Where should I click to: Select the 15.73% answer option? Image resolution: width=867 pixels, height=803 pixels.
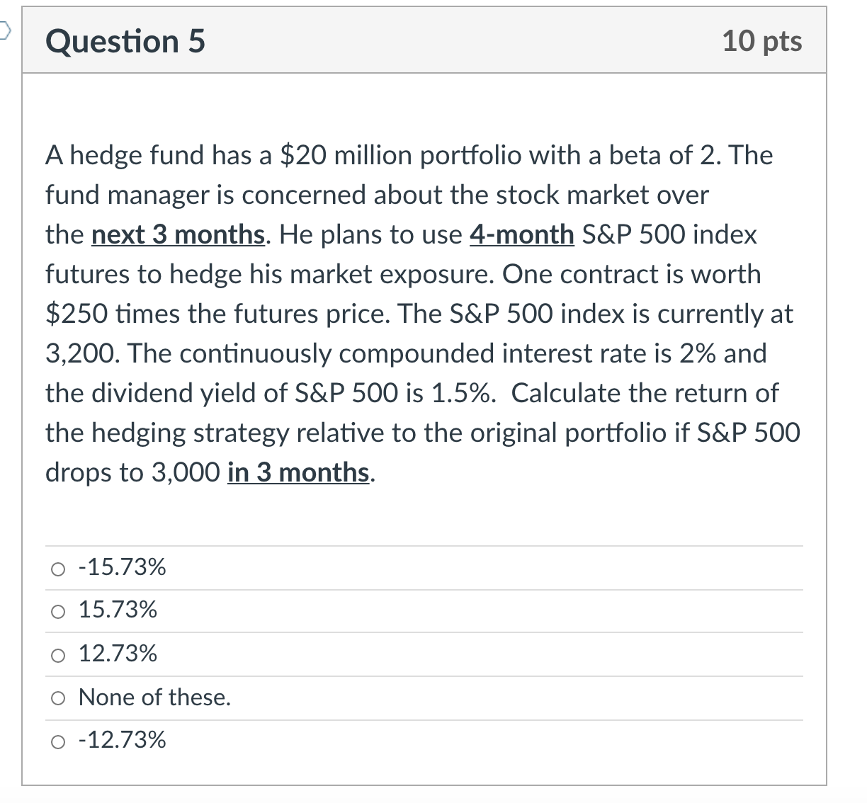(117, 610)
